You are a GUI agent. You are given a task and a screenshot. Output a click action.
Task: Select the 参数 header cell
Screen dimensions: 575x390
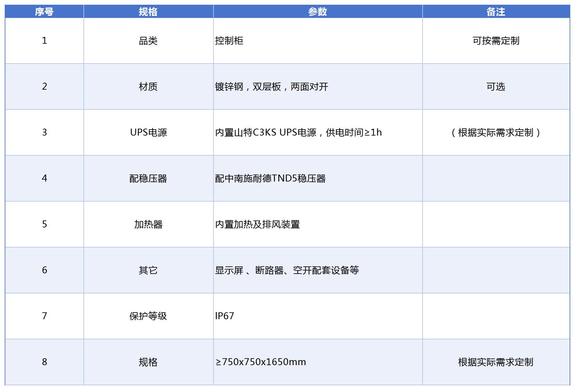[x=317, y=12]
